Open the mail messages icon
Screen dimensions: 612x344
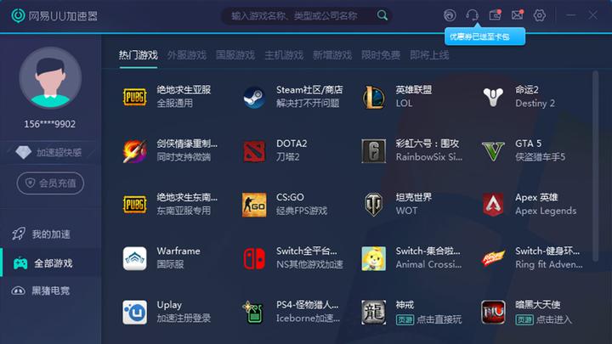pyautogui.click(x=517, y=15)
